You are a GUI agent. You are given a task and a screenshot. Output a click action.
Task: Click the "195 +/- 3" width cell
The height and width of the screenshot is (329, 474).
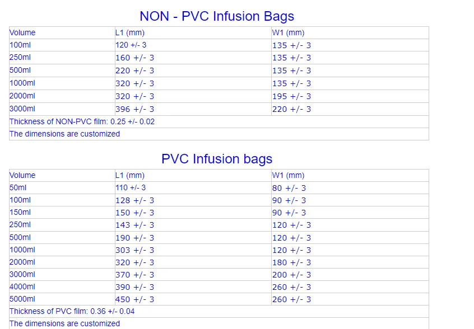pyautogui.click(x=291, y=96)
